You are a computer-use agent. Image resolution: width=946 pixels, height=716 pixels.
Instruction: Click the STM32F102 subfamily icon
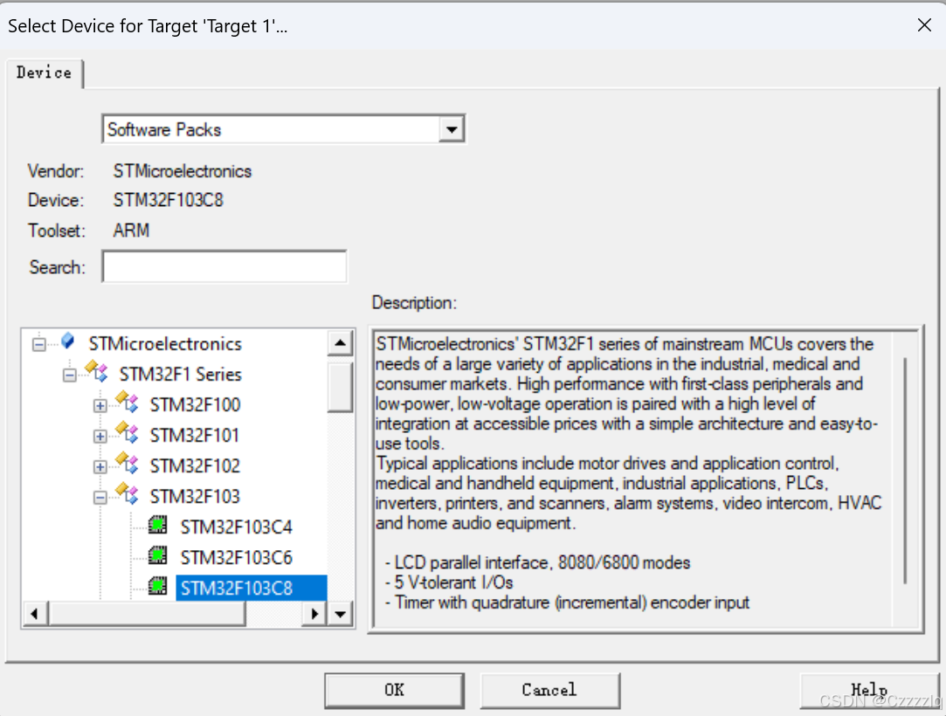[x=128, y=464]
